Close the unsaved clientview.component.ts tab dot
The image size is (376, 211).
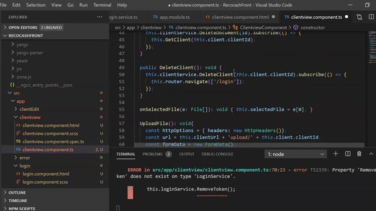point(346,17)
